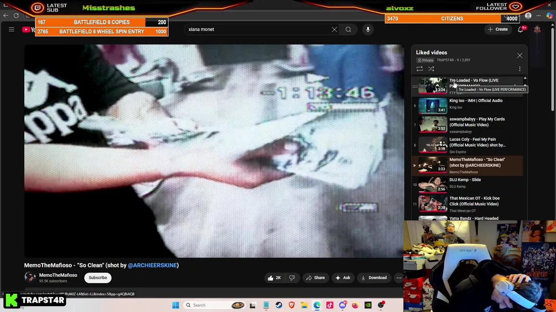Click the search magnifier button
Image resolution: width=556 pixels, height=312 pixels.
point(348,29)
